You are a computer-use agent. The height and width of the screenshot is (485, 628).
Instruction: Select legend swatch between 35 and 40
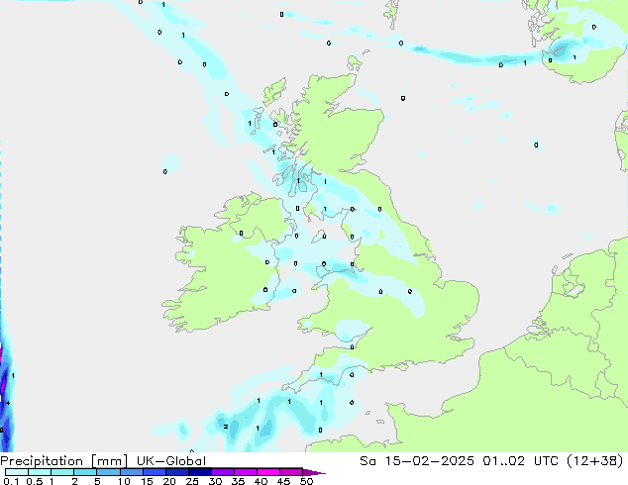[x=245, y=472]
